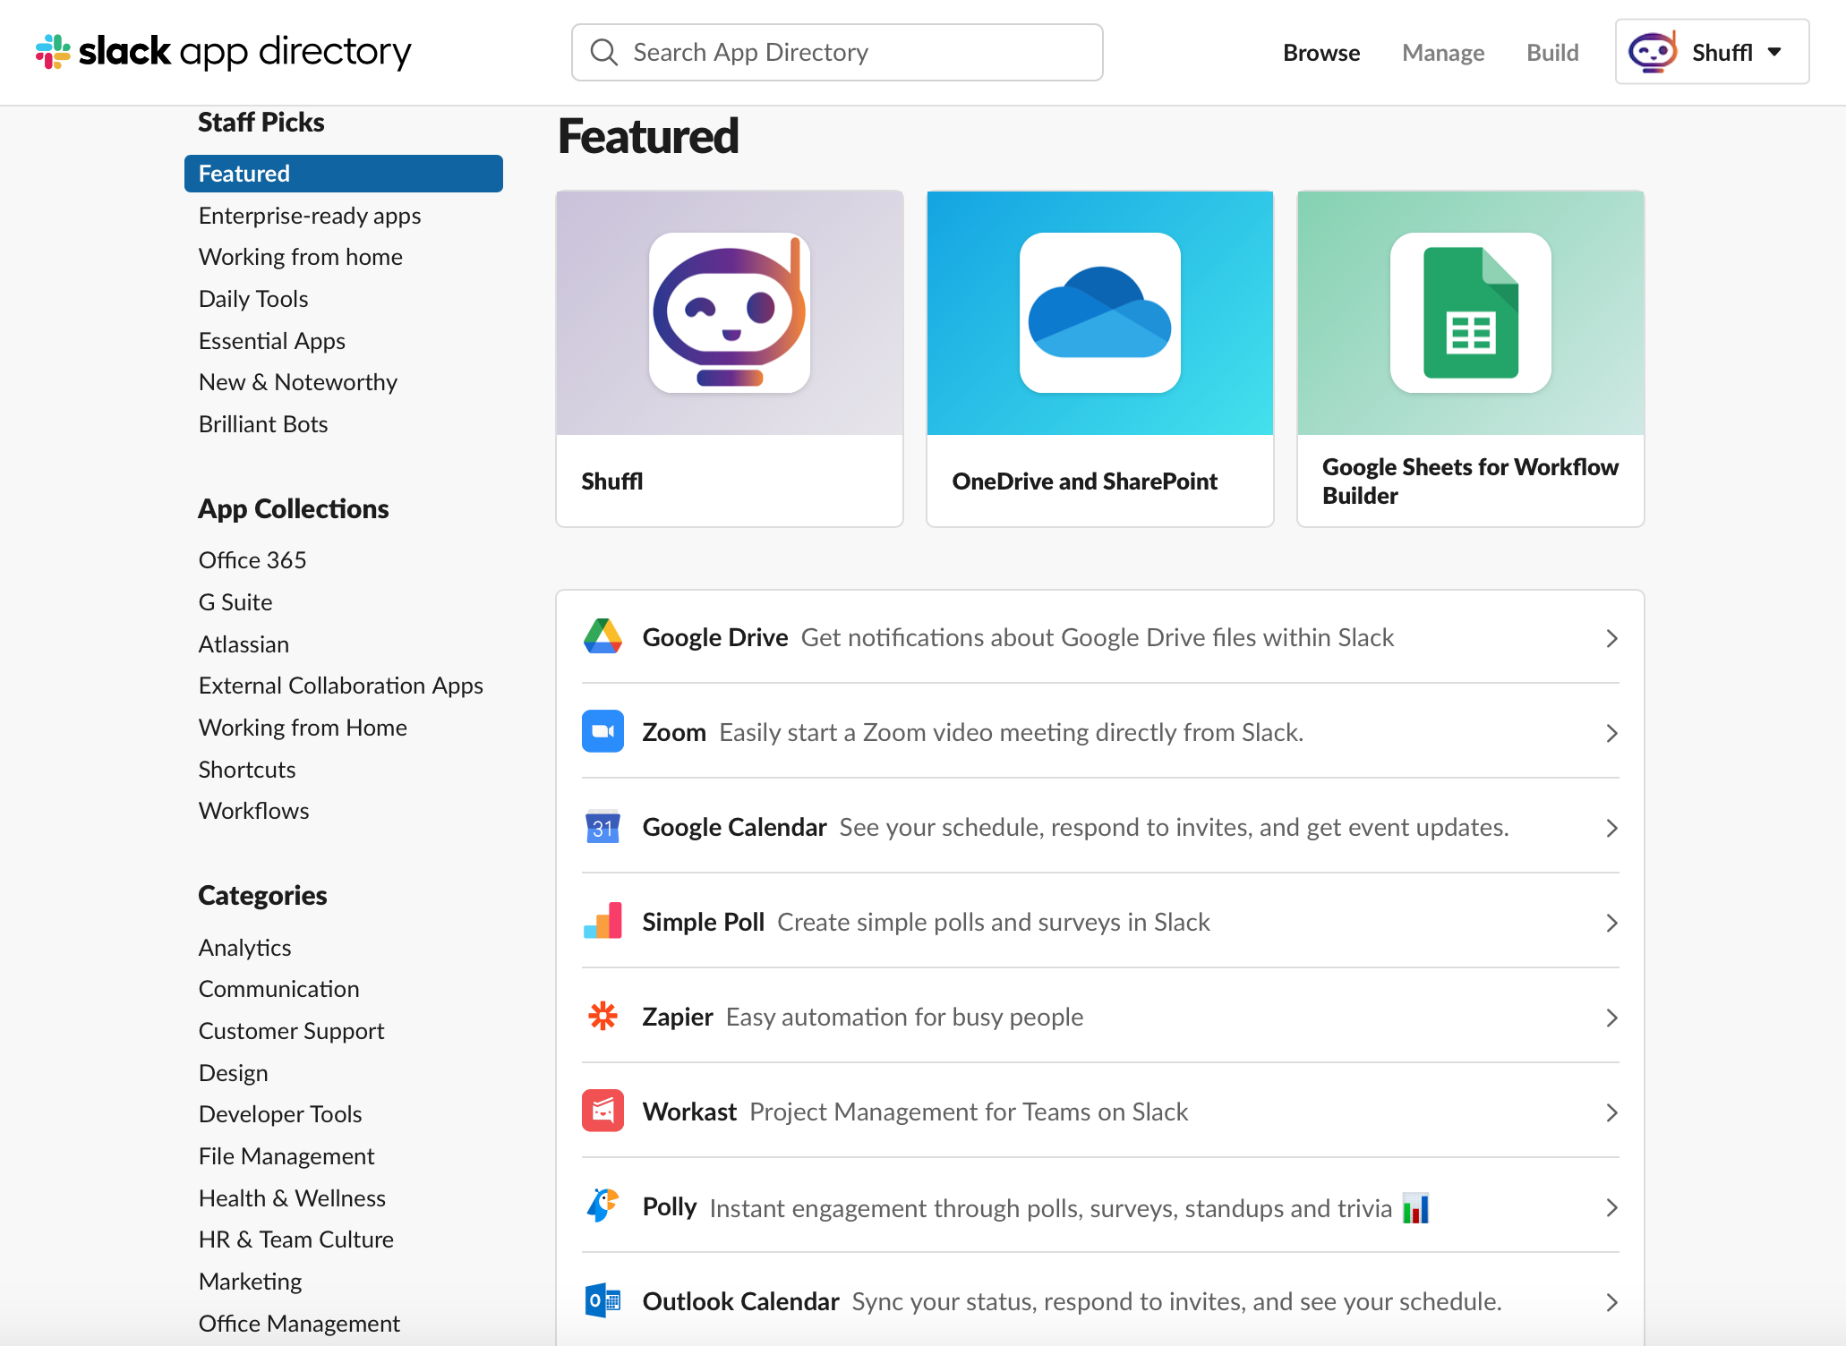Expand the Google Drive row chevron
This screenshot has height=1346, width=1846.
pyautogui.click(x=1611, y=638)
